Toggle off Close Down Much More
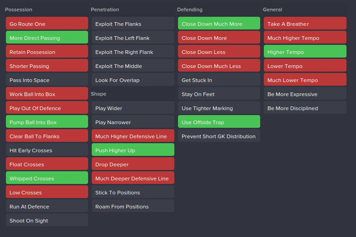 pyautogui.click(x=219, y=24)
